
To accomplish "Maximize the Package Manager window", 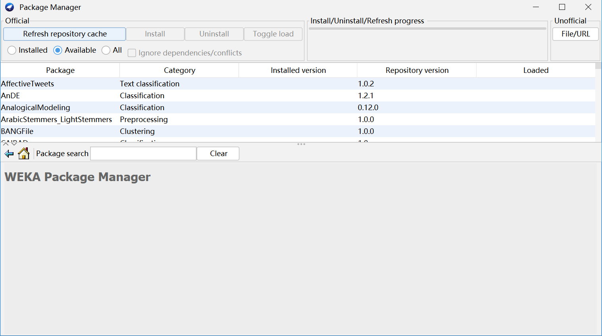I will (x=562, y=7).
